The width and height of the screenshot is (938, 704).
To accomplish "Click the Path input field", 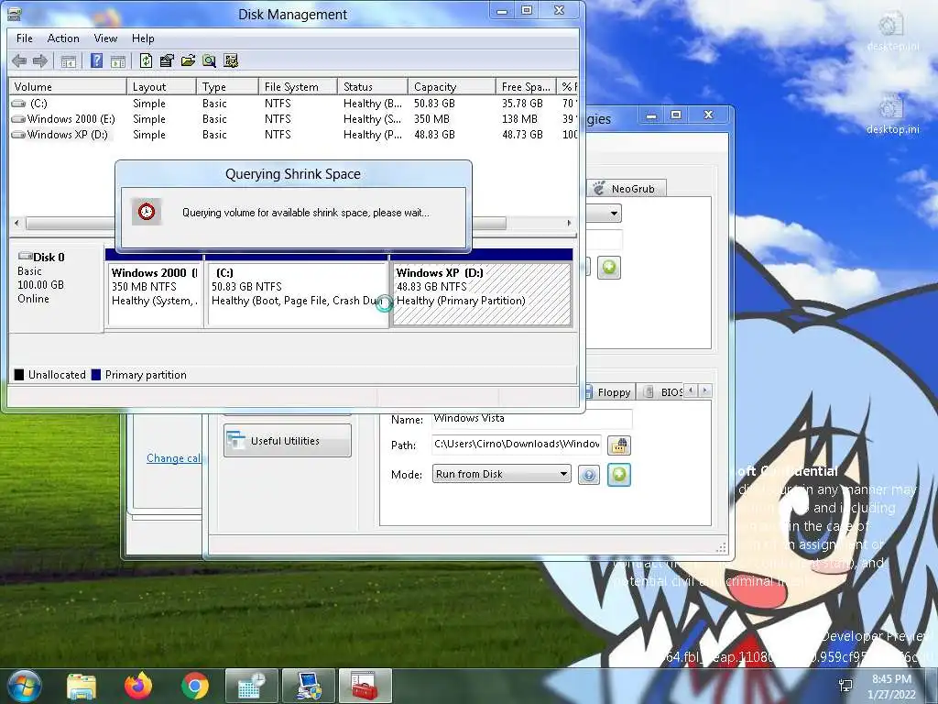I will (x=517, y=445).
